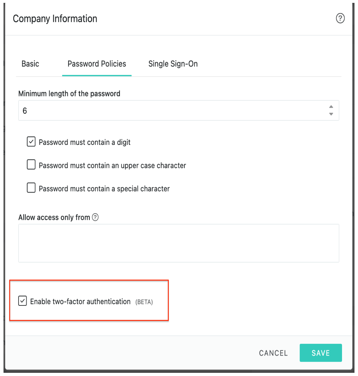The image size is (358, 376).
Task: Uncheck the Password must contain a digit checkbox
Action: [31, 142]
